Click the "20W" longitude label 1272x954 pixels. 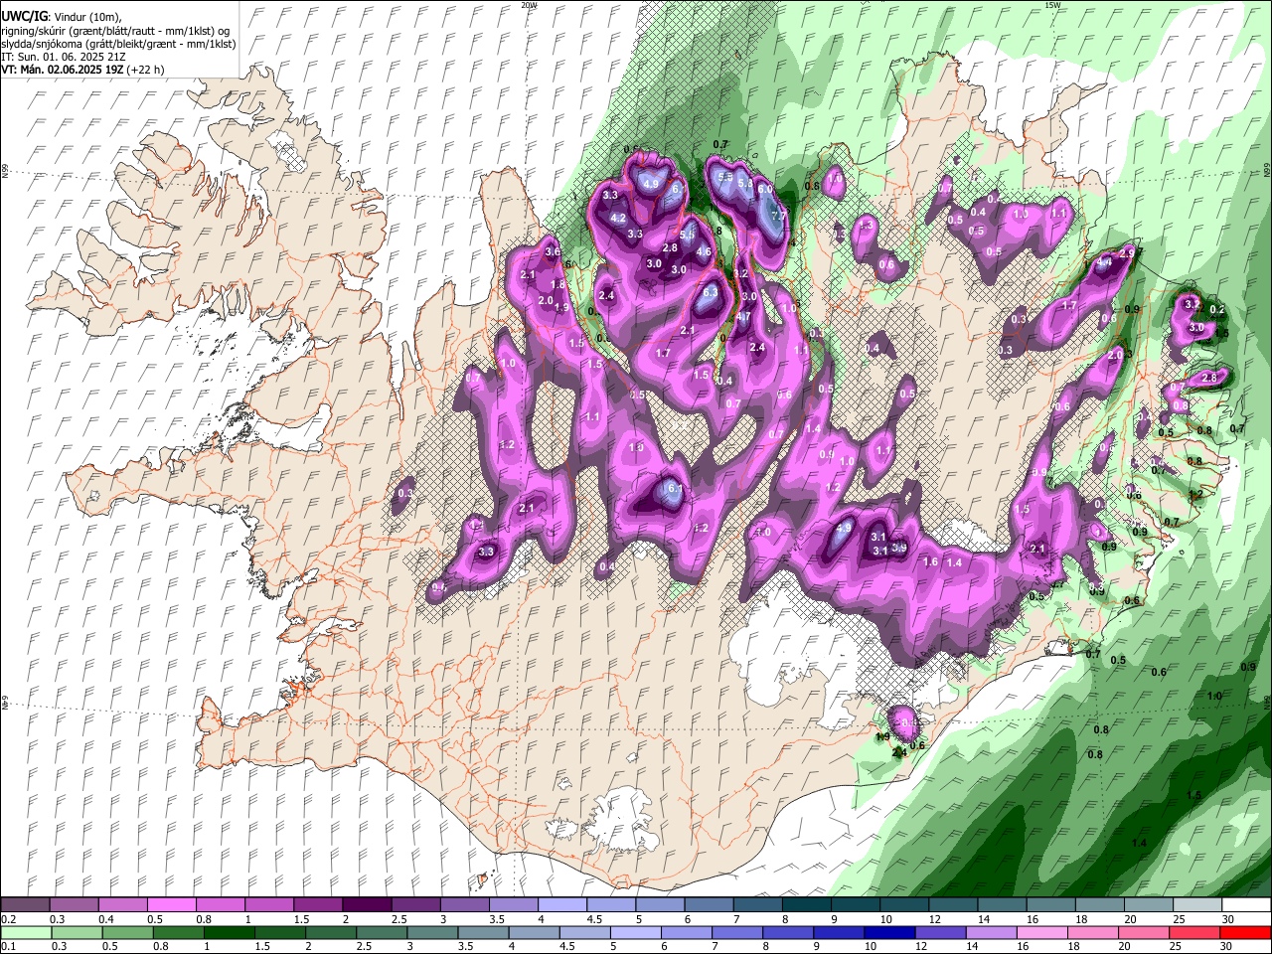pos(529,5)
